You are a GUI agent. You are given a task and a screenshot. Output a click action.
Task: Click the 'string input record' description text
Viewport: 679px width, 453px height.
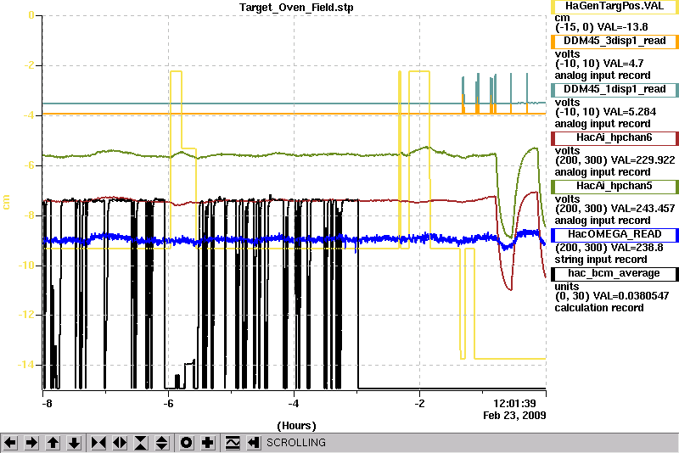coord(601,260)
